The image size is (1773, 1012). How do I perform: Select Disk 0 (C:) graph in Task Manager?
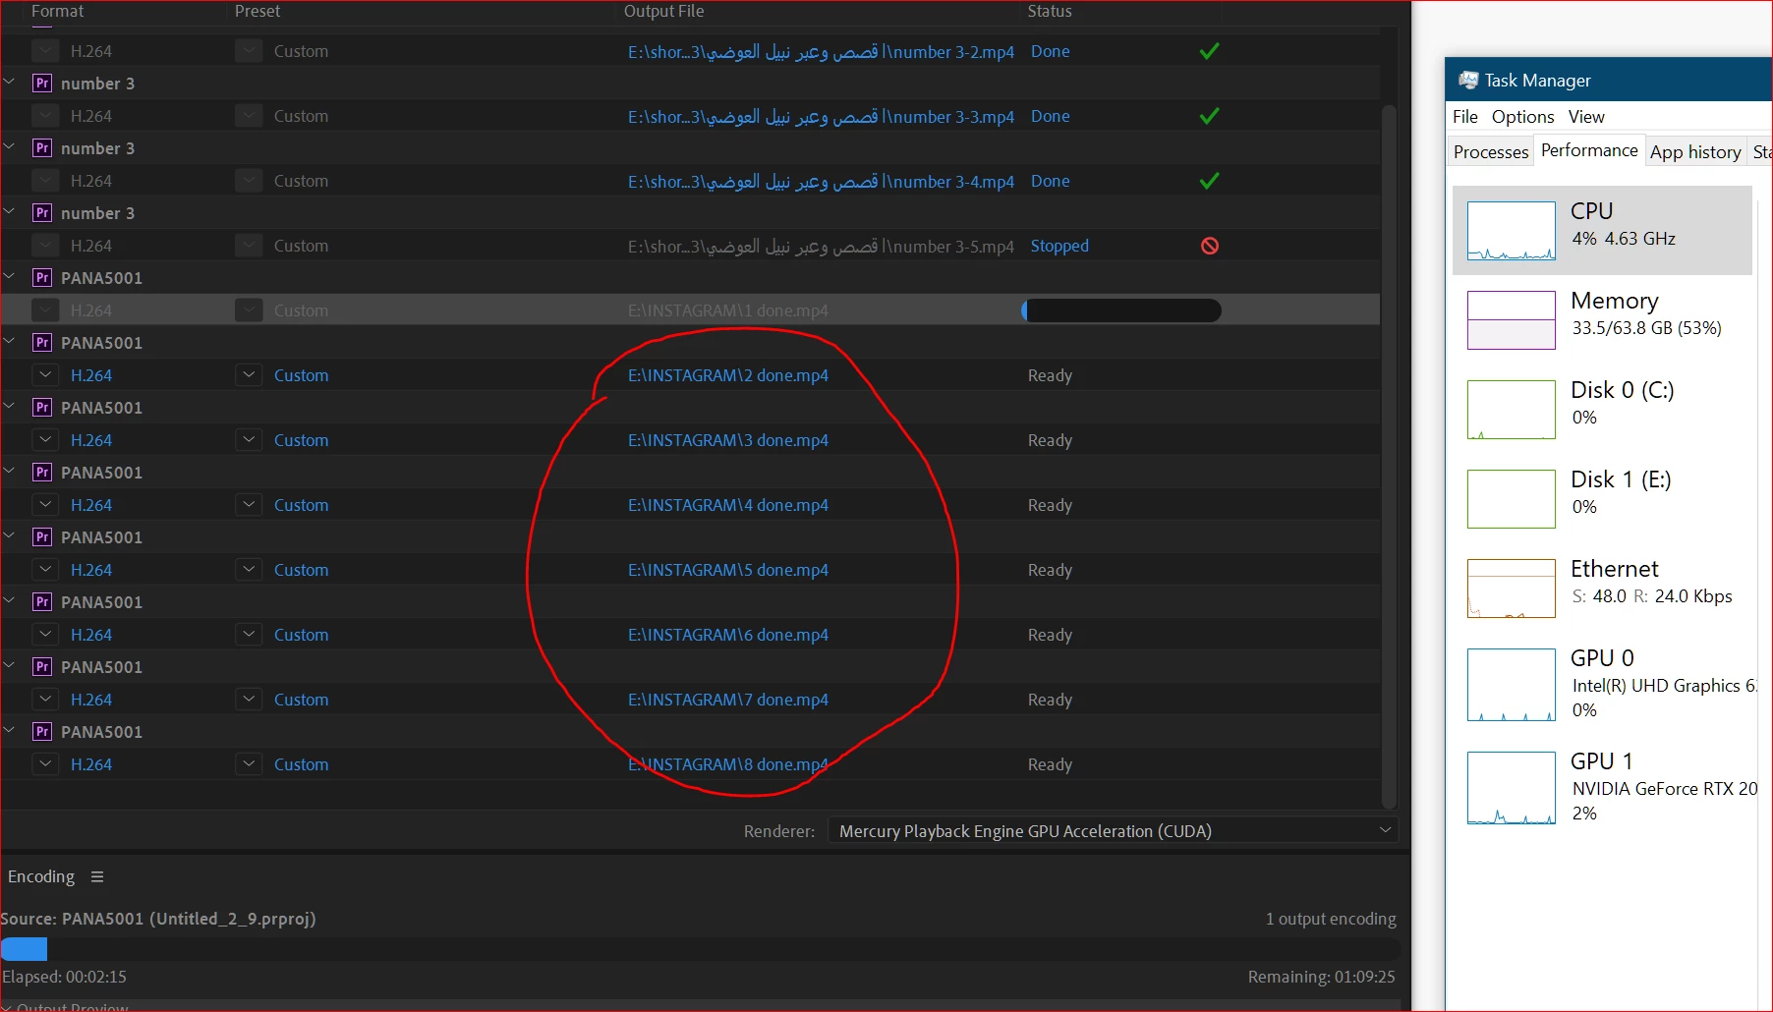[1511, 409]
